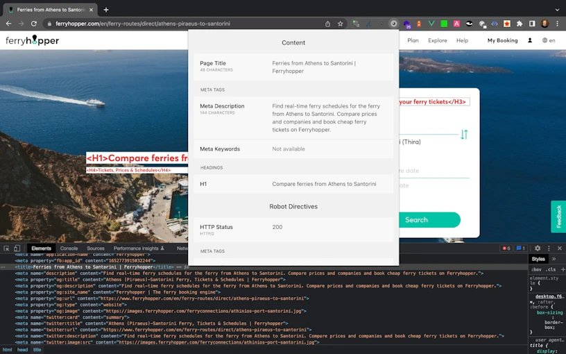Select the og:title meta tag line

pyautogui.click(x=150, y=280)
